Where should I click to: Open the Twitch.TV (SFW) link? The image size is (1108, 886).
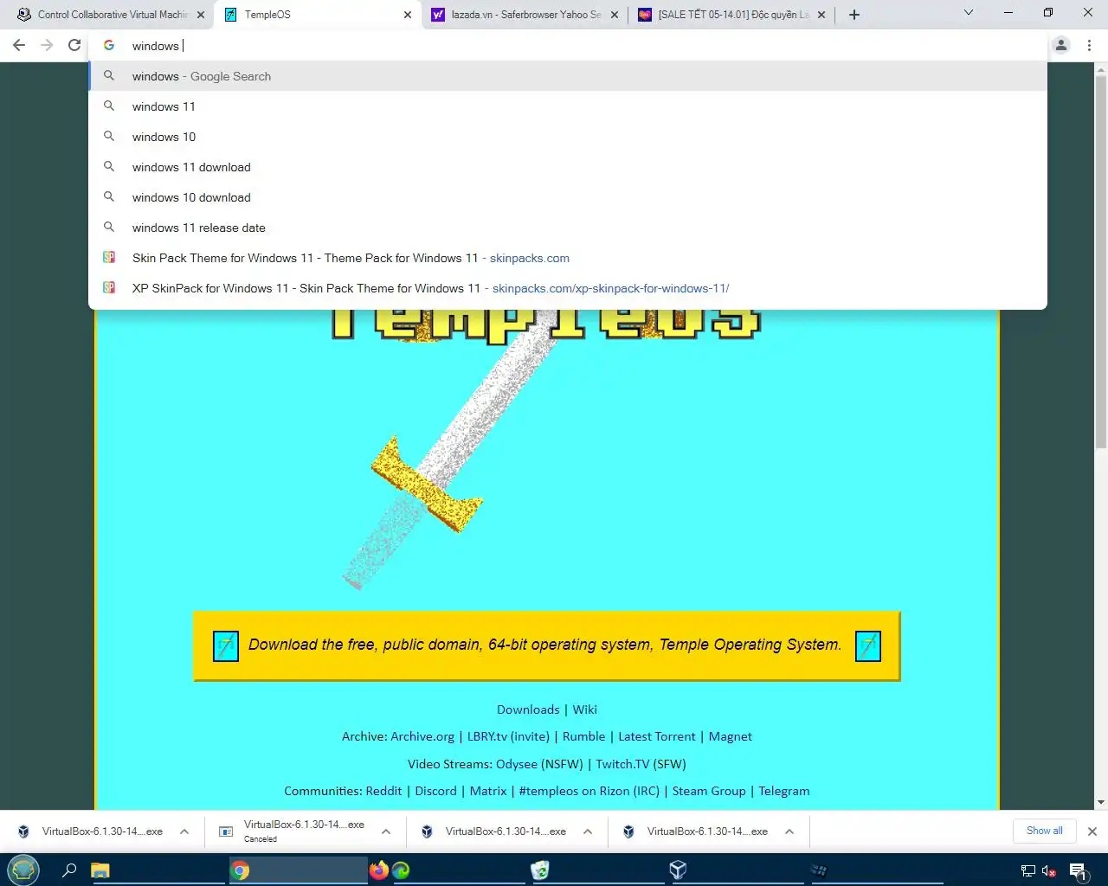(641, 764)
